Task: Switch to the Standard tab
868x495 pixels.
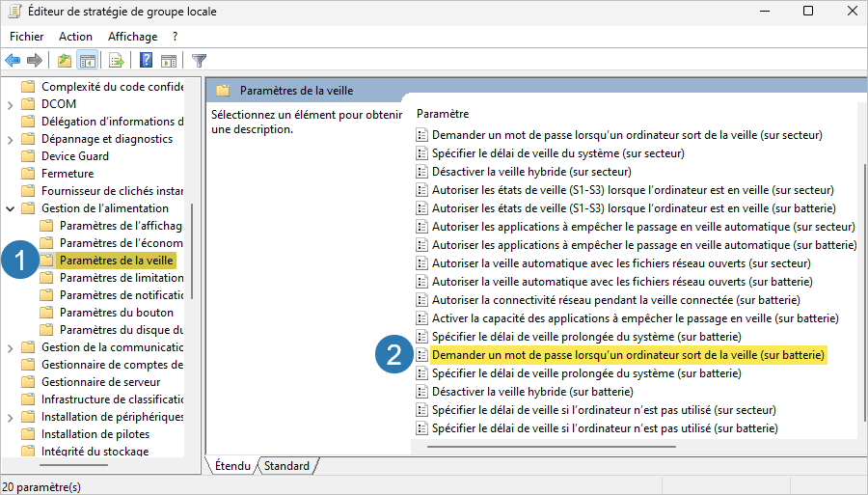Action: click(287, 466)
